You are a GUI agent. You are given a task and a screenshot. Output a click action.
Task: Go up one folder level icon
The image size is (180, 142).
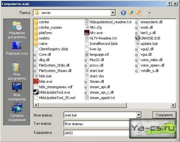[x=131, y=13]
